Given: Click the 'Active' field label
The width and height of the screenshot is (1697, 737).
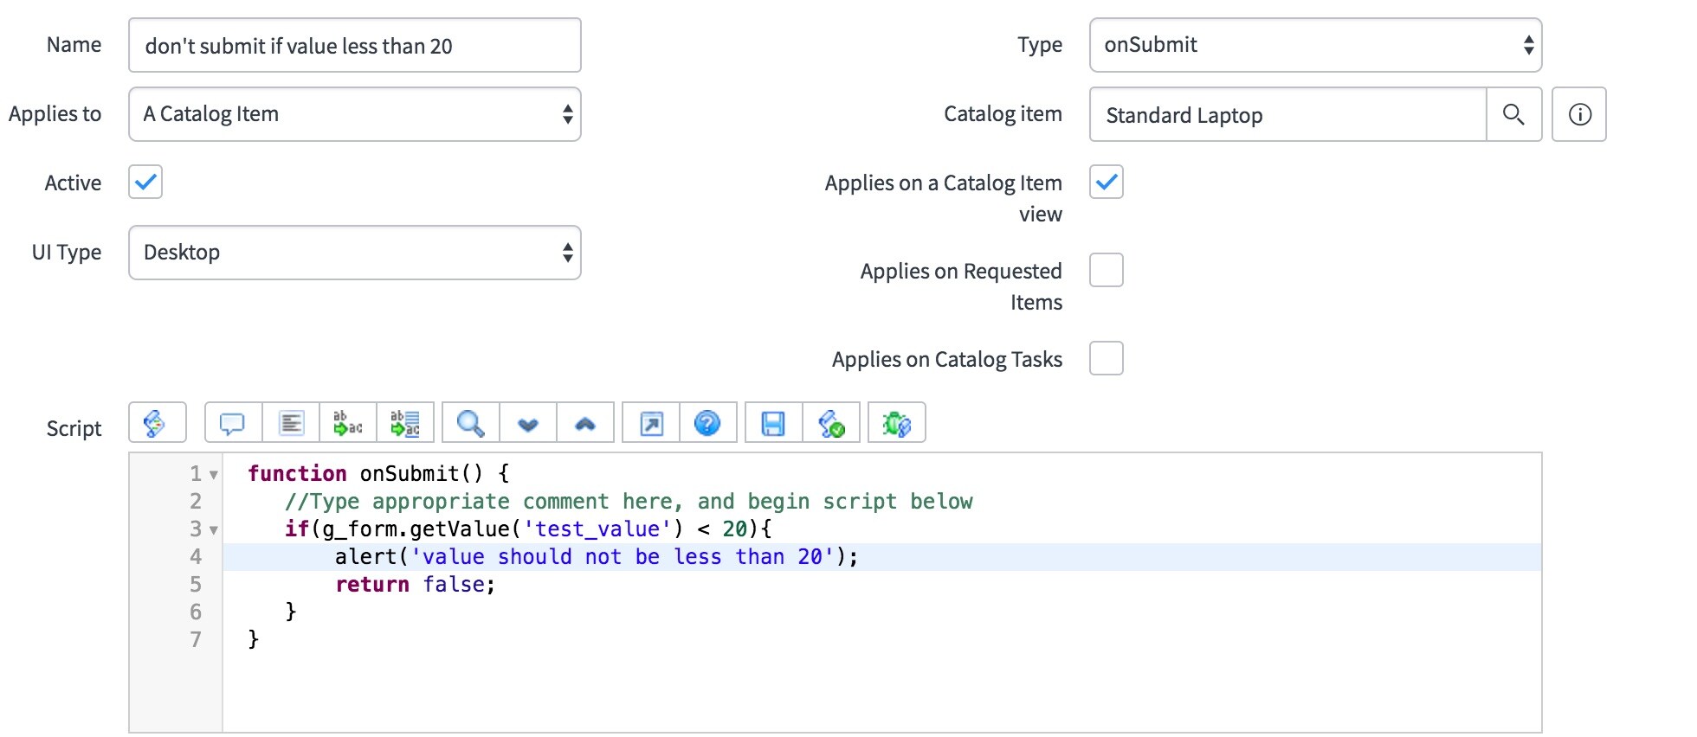Looking at the screenshot, I should 73,183.
